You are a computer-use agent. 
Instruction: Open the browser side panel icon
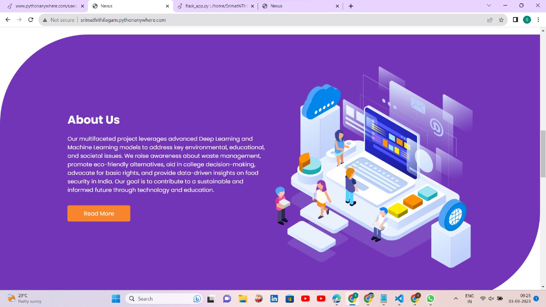coord(515,20)
